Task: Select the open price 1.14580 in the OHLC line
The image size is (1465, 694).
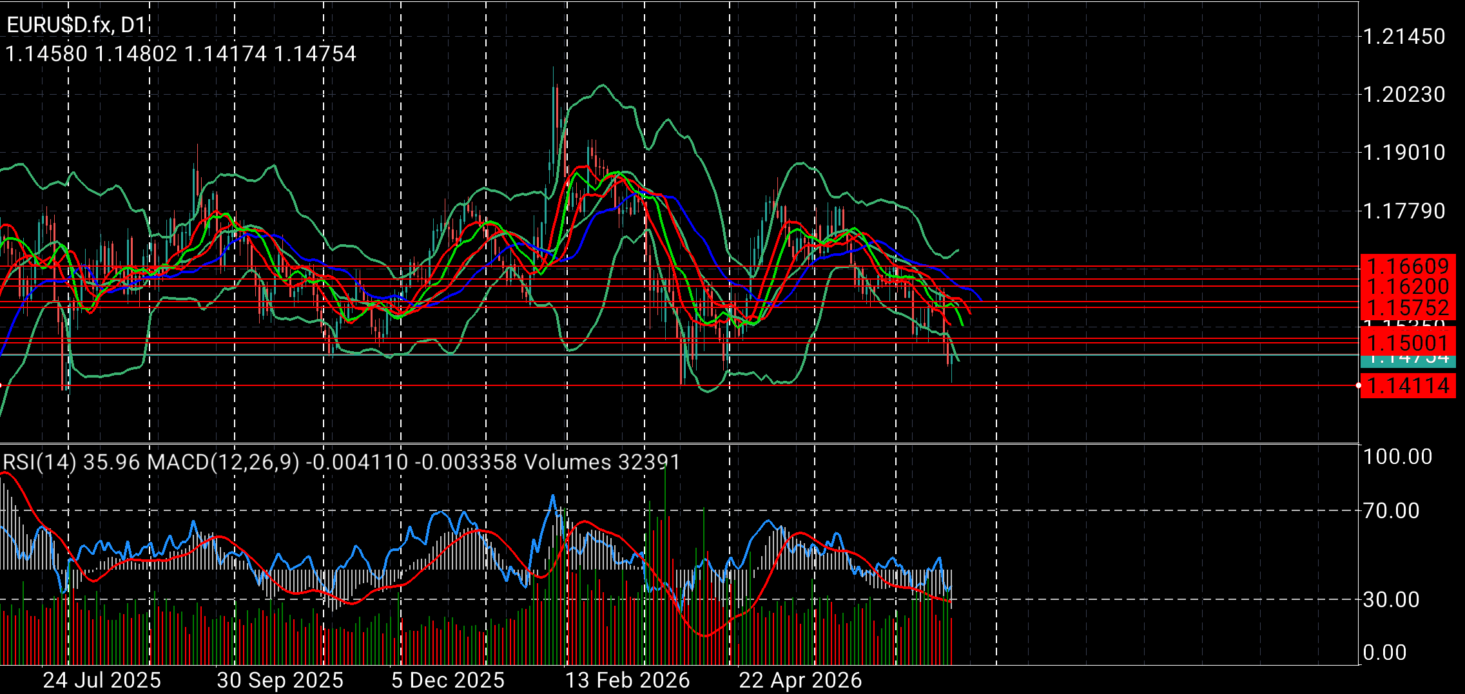Action: coord(46,53)
